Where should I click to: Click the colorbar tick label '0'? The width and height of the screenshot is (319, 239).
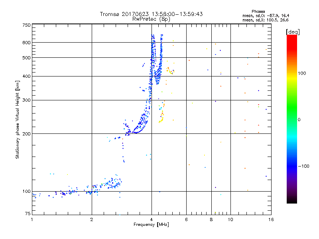[x=299, y=119]
